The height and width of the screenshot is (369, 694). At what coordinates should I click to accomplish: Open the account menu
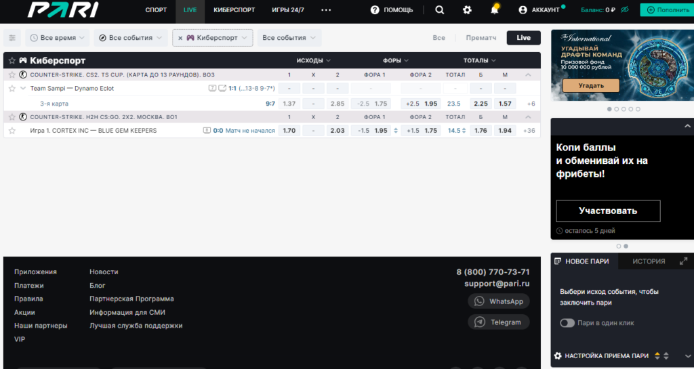[x=542, y=9]
